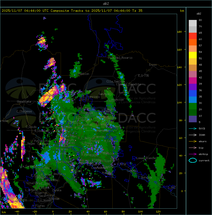Screen dimensions: 212x215
Task: Click the L_Asuncion place label
Action: tap(116, 100)
